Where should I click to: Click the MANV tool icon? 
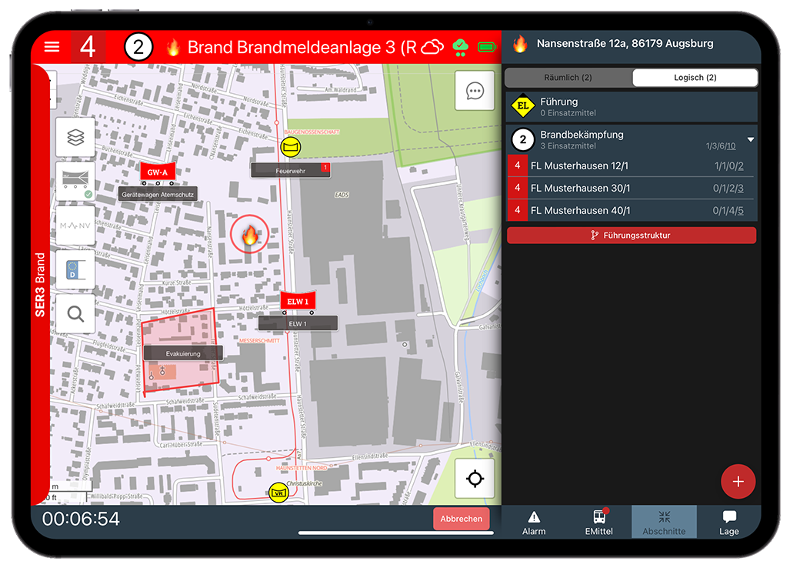[75, 226]
